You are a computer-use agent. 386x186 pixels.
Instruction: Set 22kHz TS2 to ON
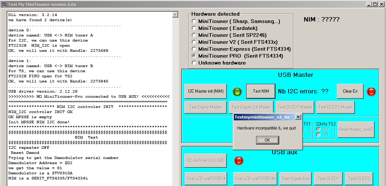click(318, 135)
